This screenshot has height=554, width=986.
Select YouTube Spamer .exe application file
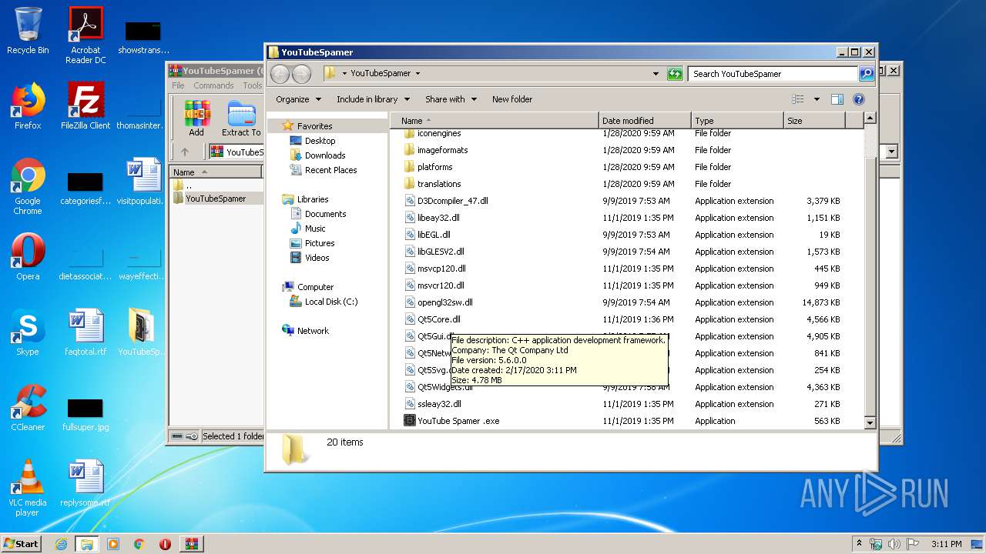coord(458,421)
